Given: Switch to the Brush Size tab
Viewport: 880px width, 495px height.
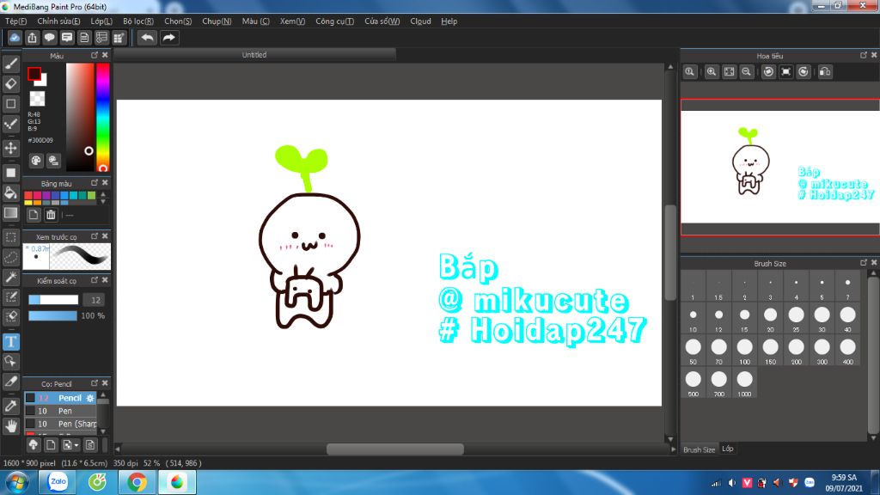Looking at the screenshot, I should [x=699, y=449].
